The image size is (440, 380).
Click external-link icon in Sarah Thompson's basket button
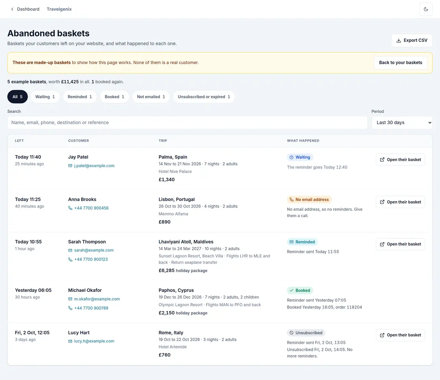pyautogui.click(x=382, y=244)
